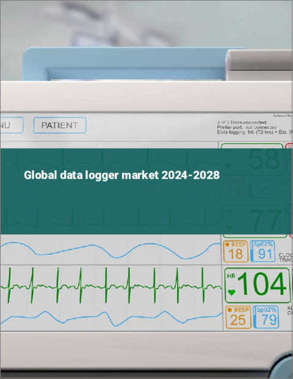Click the SpO2% 79 box

pyautogui.click(x=266, y=317)
